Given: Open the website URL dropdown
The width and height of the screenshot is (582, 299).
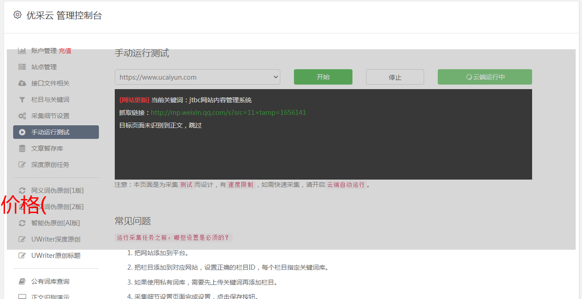Looking at the screenshot, I should pyautogui.click(x=197, y=77).
